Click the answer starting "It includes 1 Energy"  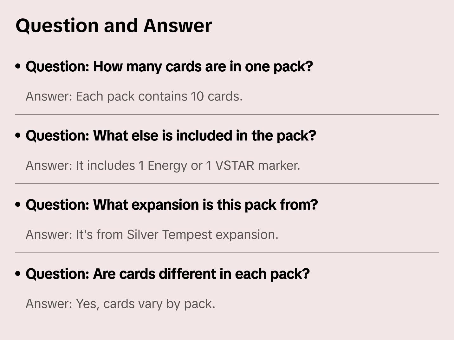(x=163, y=166)
